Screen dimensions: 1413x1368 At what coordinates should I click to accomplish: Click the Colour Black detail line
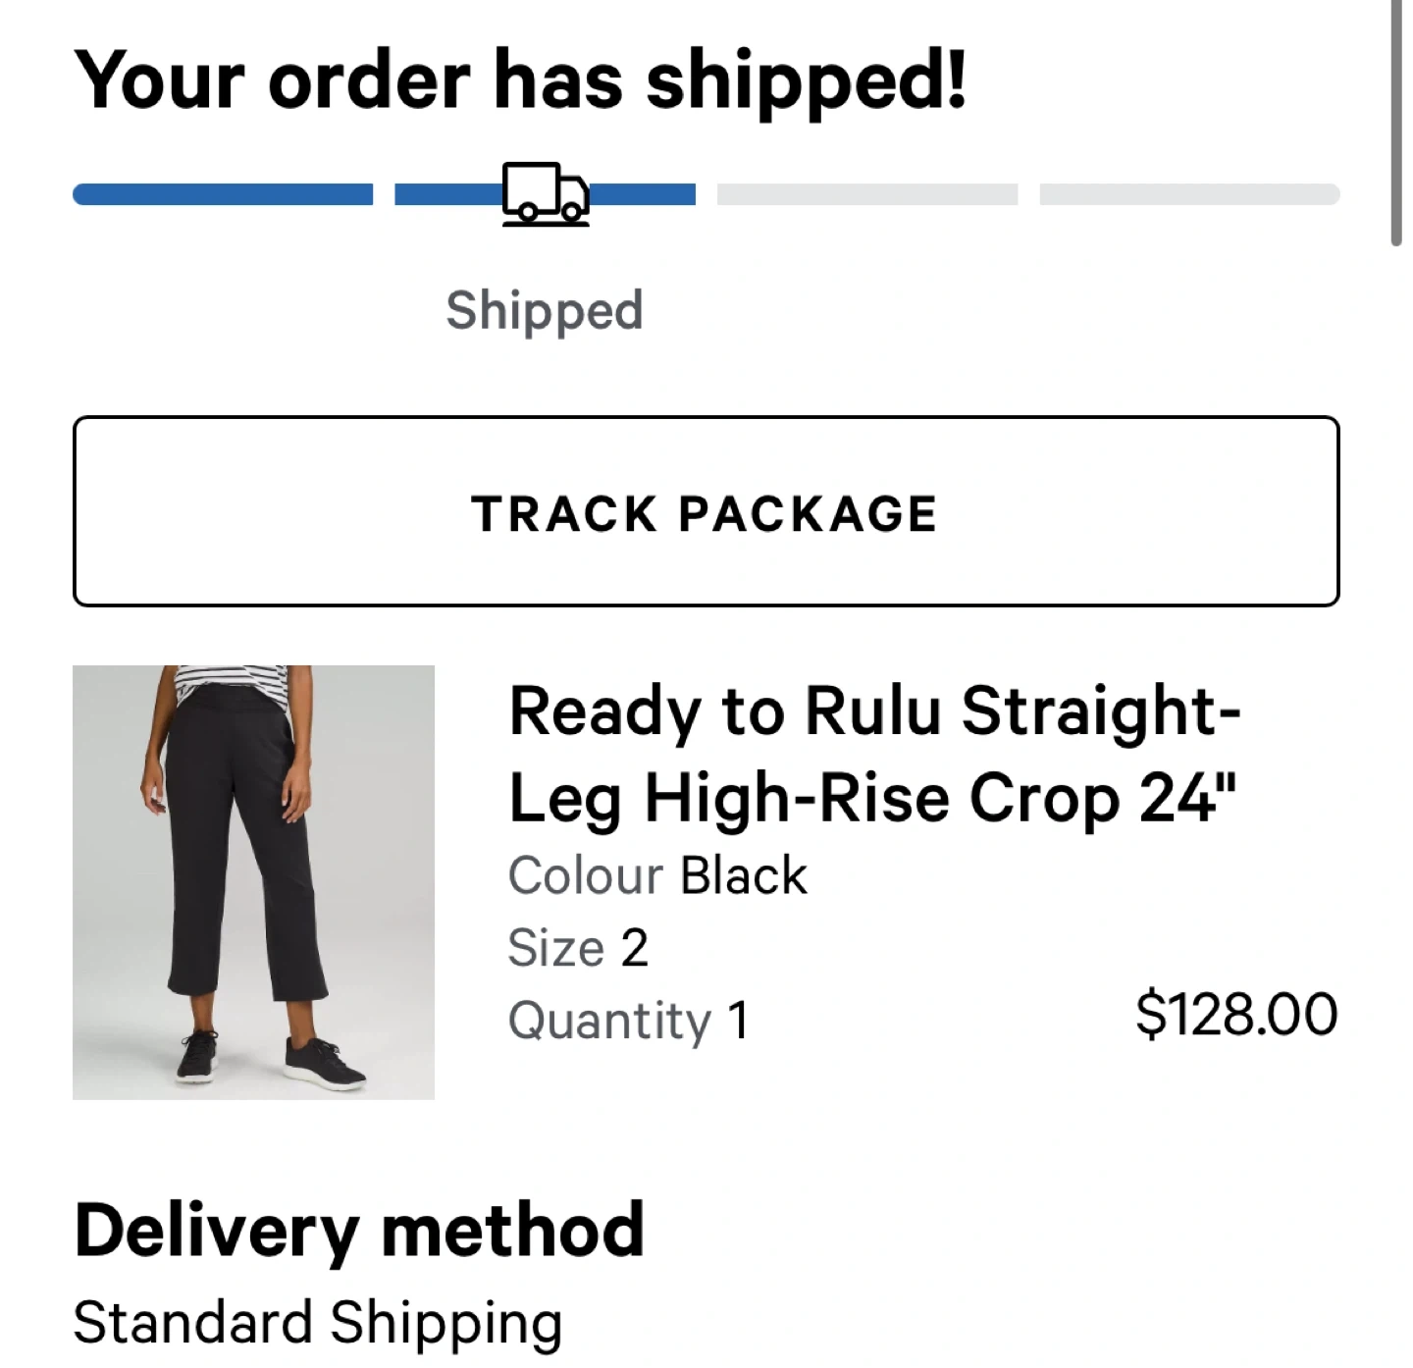[656, 875]
